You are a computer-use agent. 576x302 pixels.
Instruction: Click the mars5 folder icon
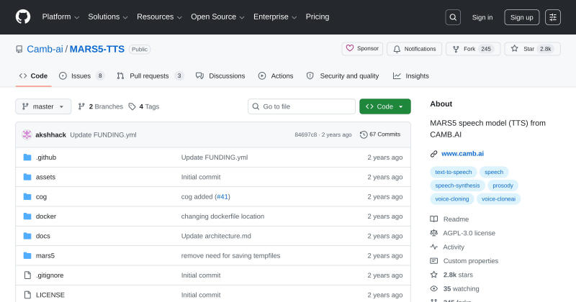pos(27,255)
